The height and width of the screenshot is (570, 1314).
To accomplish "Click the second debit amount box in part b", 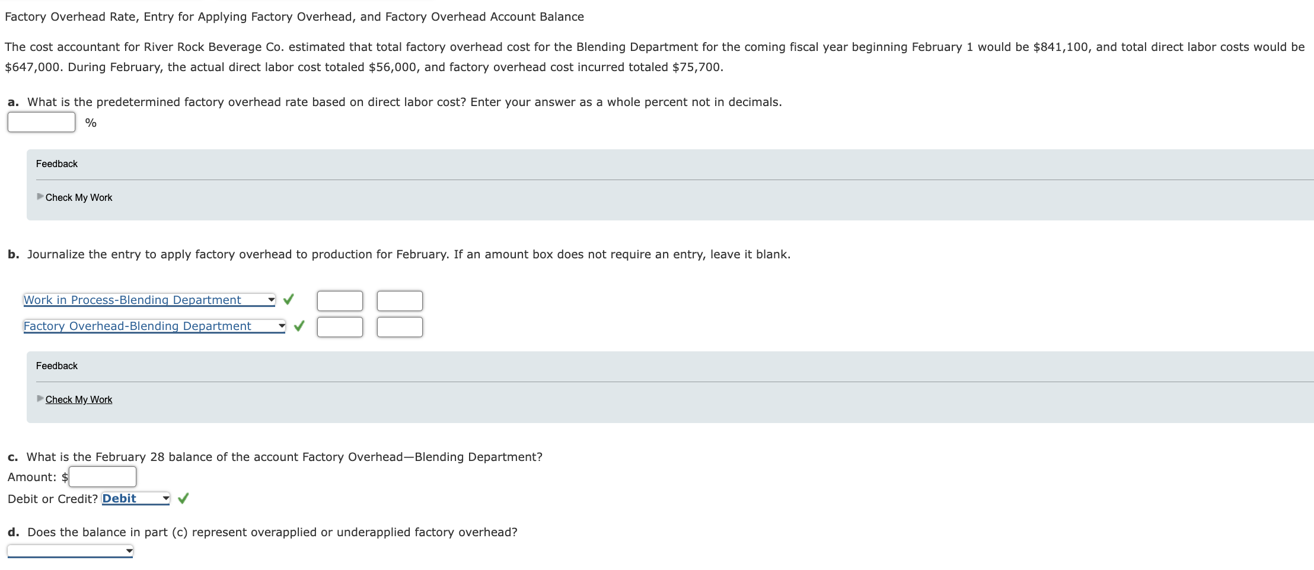I will pos(340,326).
